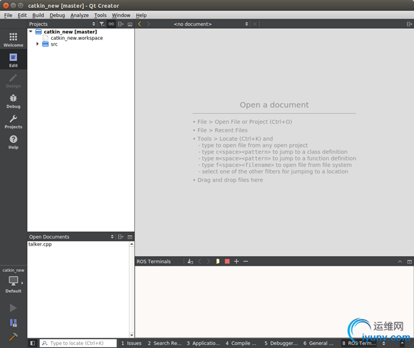Click inside the ROS terminal area
The image size is (414, 348).
click(x=274, y=302)
